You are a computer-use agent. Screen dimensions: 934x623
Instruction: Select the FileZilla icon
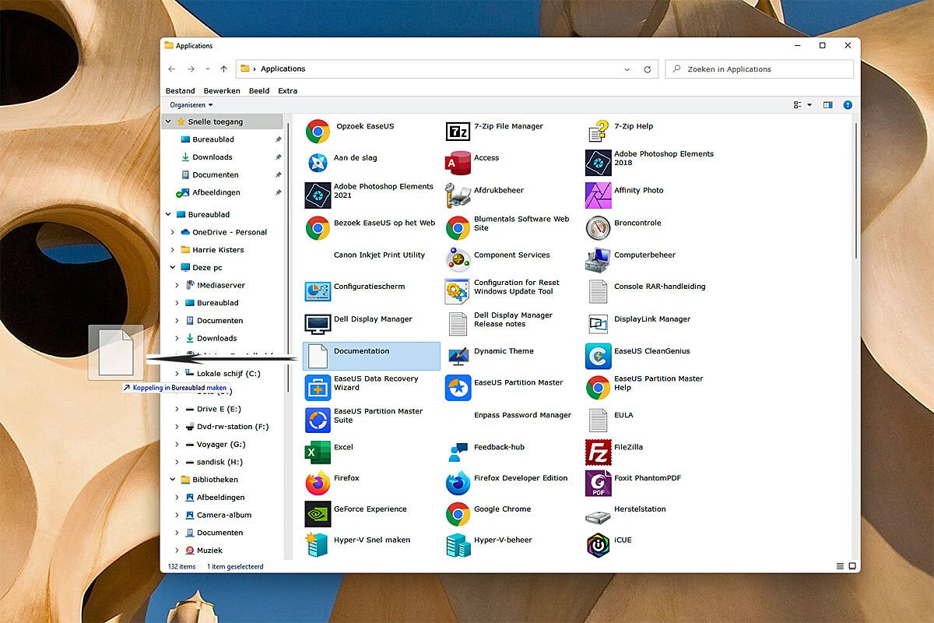point(598,452)
